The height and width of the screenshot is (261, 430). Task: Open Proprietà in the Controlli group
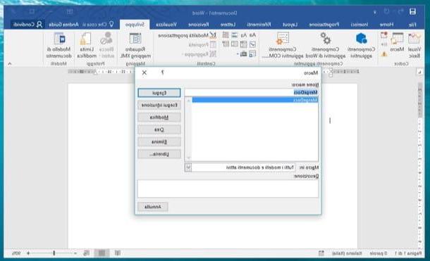click(x=202, y=44)
